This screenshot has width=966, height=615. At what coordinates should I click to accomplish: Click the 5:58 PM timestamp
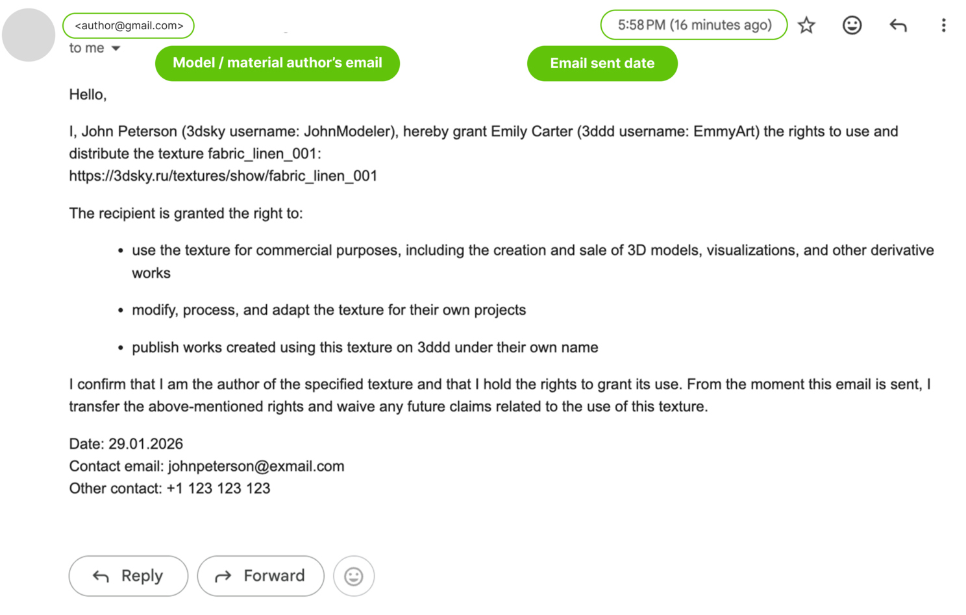click(x=693, y=25)
